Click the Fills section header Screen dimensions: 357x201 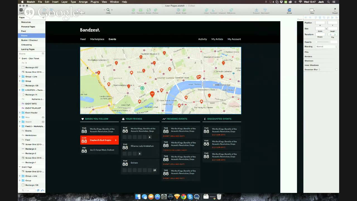307,52
